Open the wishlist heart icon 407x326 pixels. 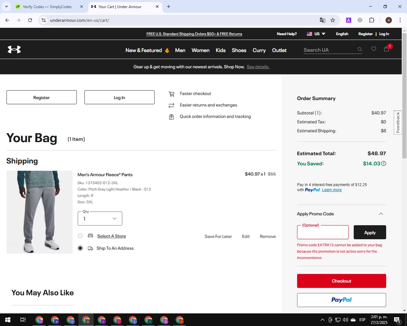374,49
